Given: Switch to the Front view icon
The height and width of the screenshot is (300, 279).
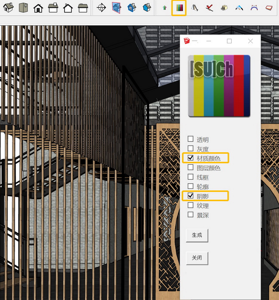Looking at the screenshot, I should click(x=38, y=8).
